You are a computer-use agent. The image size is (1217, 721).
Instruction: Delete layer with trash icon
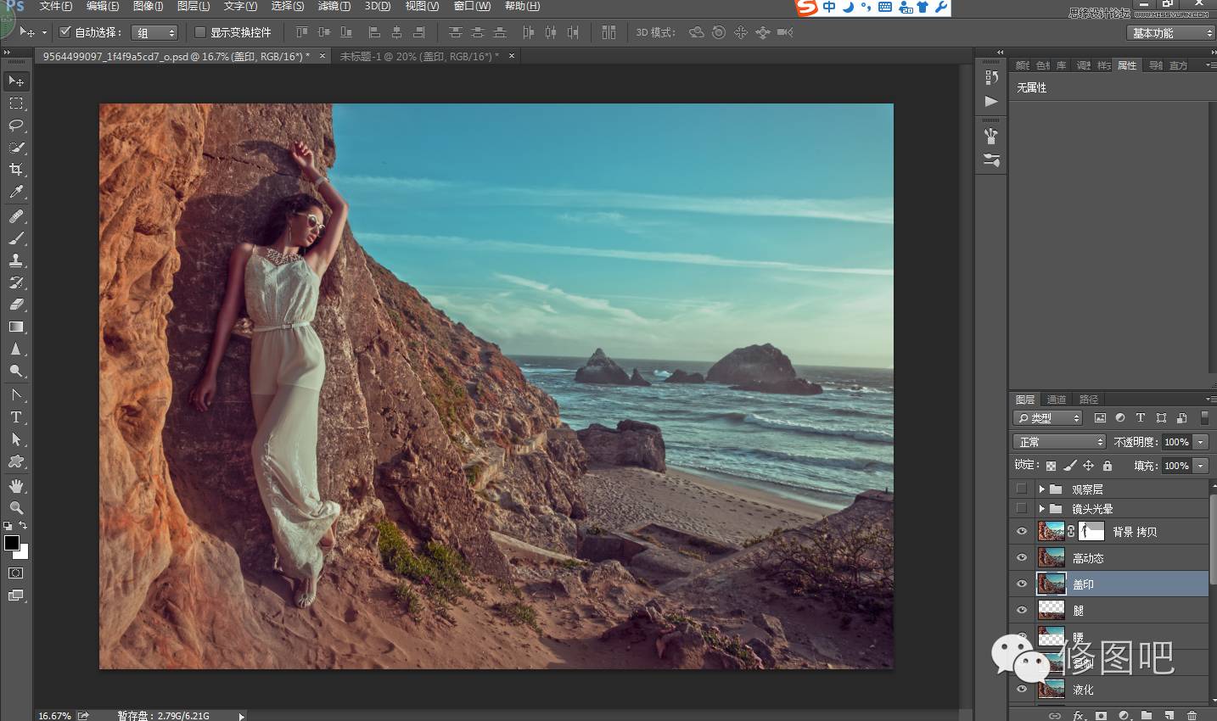coord(1192,715)
